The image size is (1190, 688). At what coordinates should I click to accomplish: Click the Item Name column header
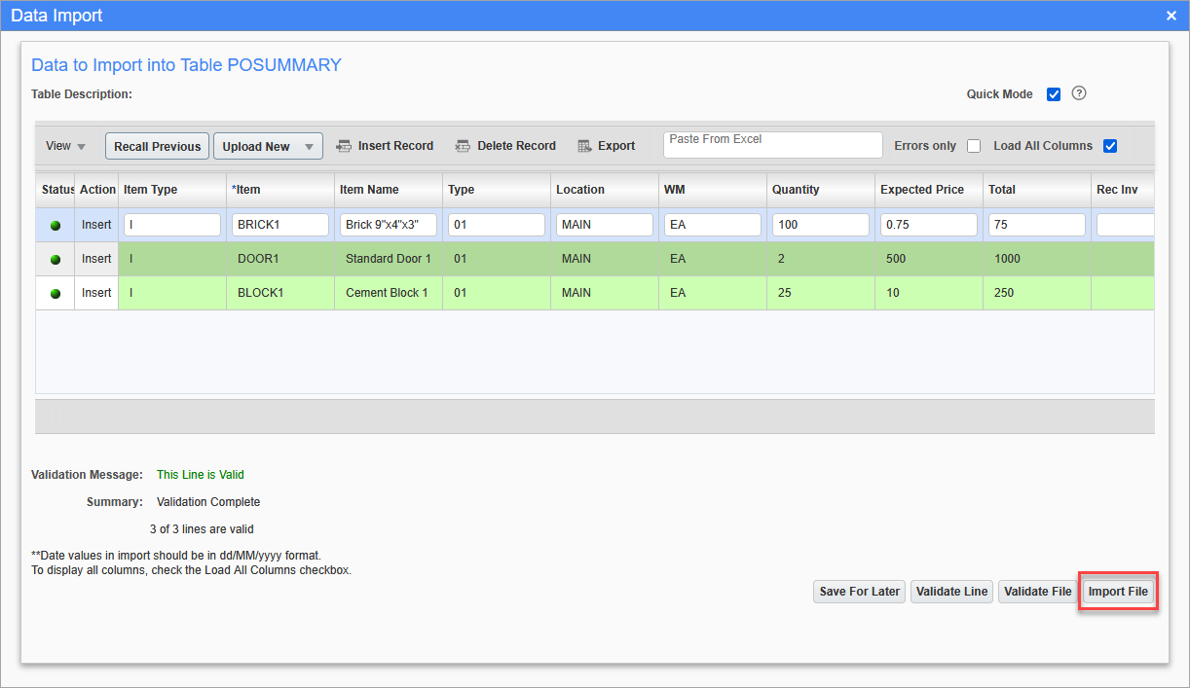389,190
